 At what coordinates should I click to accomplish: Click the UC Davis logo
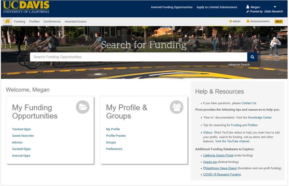pos(26,7)
